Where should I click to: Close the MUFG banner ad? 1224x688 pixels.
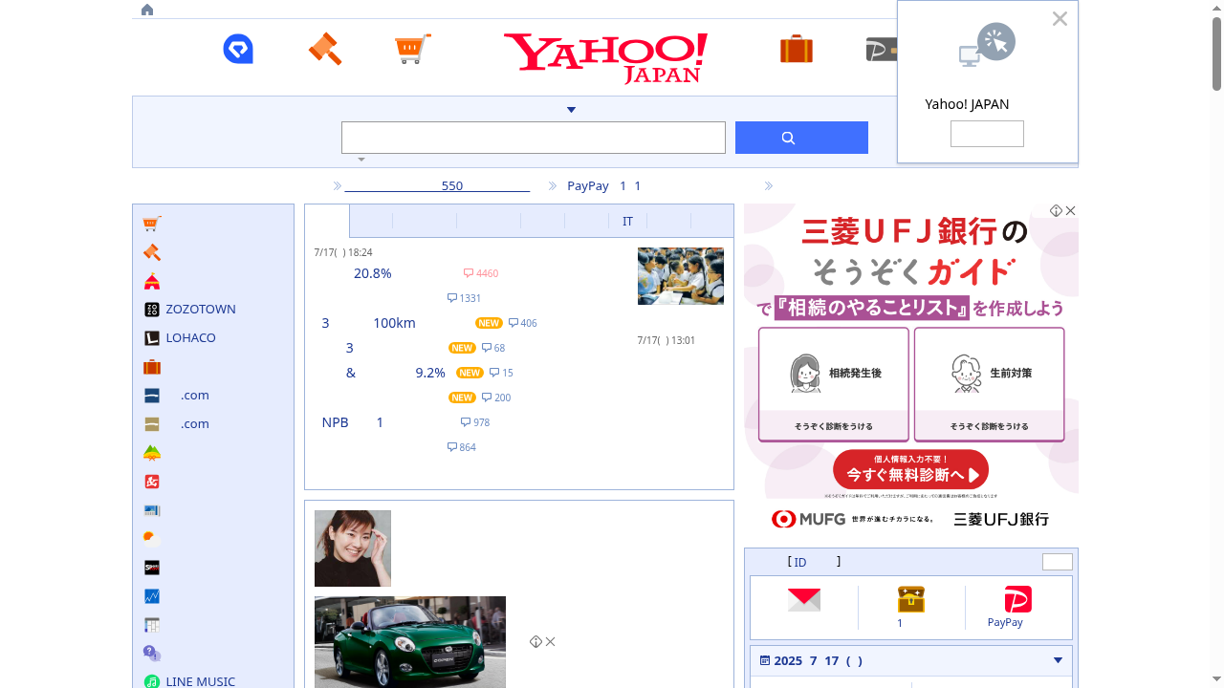1071,210
